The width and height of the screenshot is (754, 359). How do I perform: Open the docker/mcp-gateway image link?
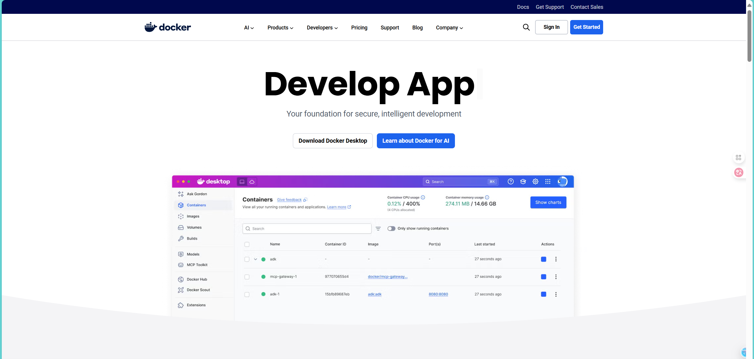pyautogui.click(x=387, y=277)
